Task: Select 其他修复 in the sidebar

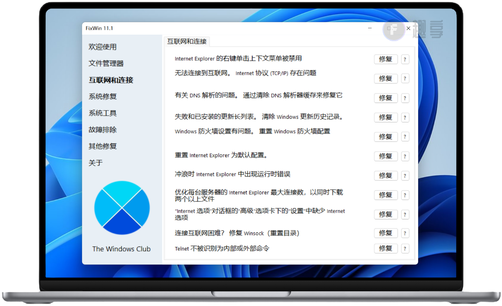Action: [103, 146]
